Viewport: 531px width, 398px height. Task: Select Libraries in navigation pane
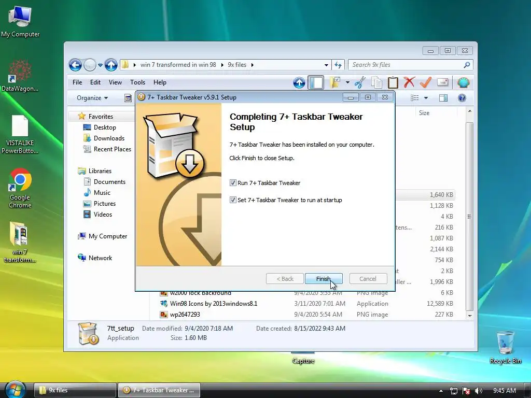[x=100, y=171]
